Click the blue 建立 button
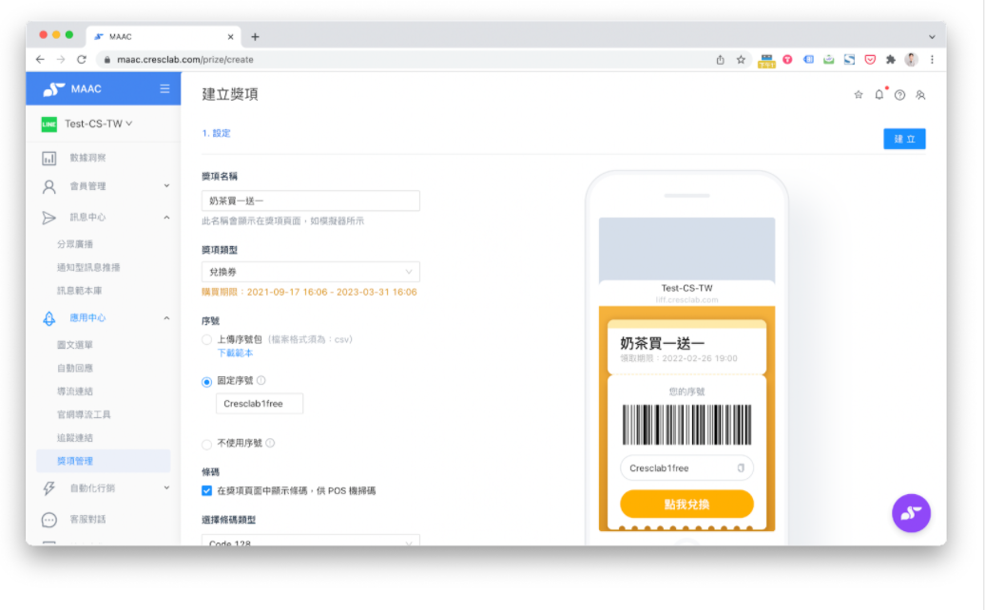The width and height of the screenshot is (985, 610). (904, 139)
